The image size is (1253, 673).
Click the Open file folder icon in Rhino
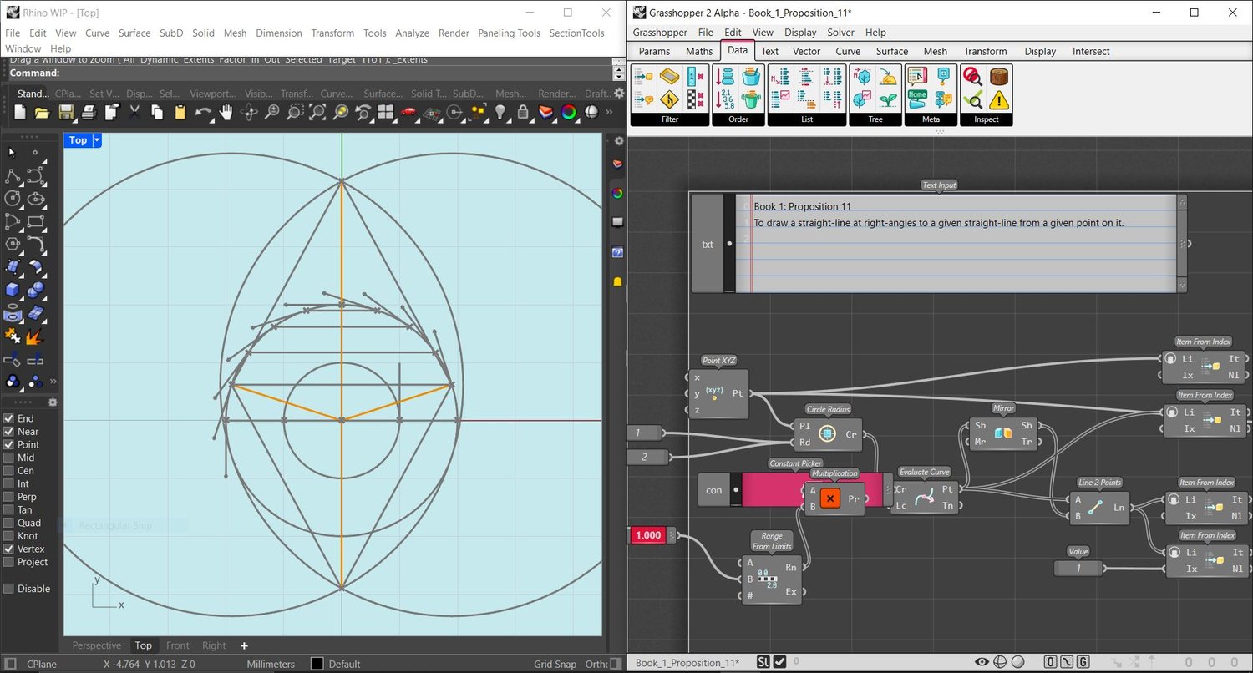[x=43, y=112]
